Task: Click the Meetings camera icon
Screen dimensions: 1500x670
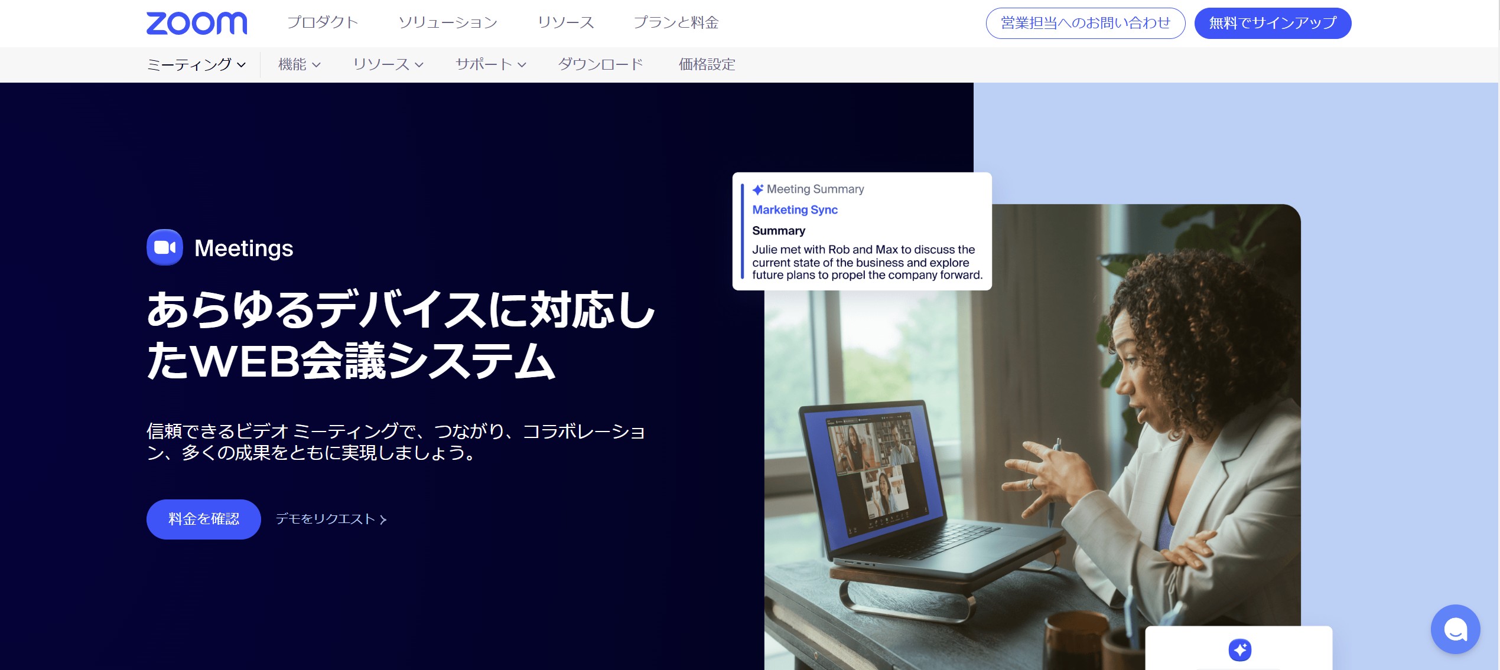Action: (165, 247)
